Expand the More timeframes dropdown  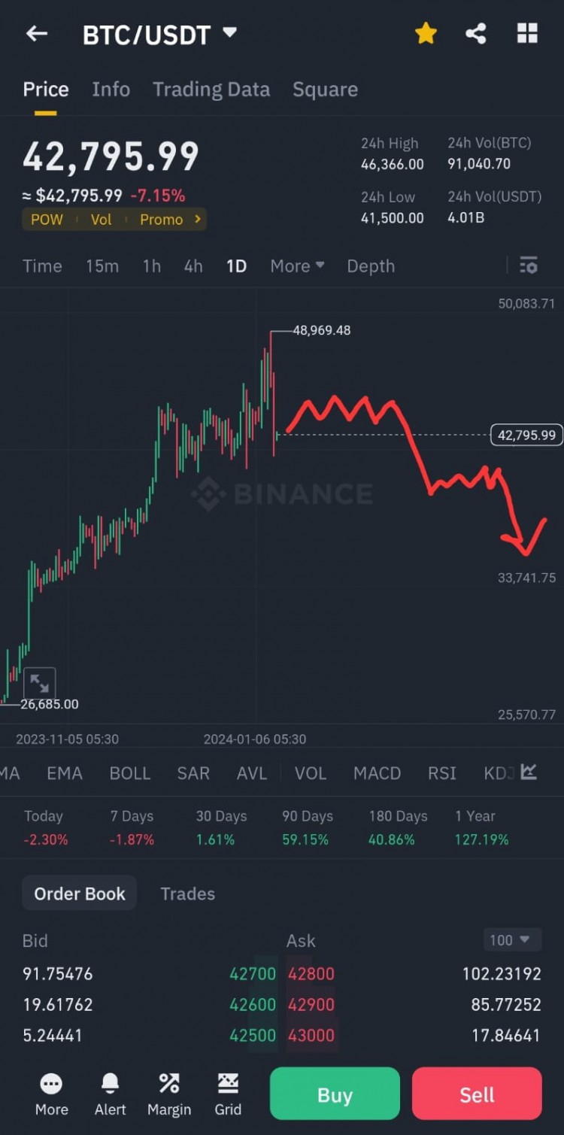[x=296, y=266]
